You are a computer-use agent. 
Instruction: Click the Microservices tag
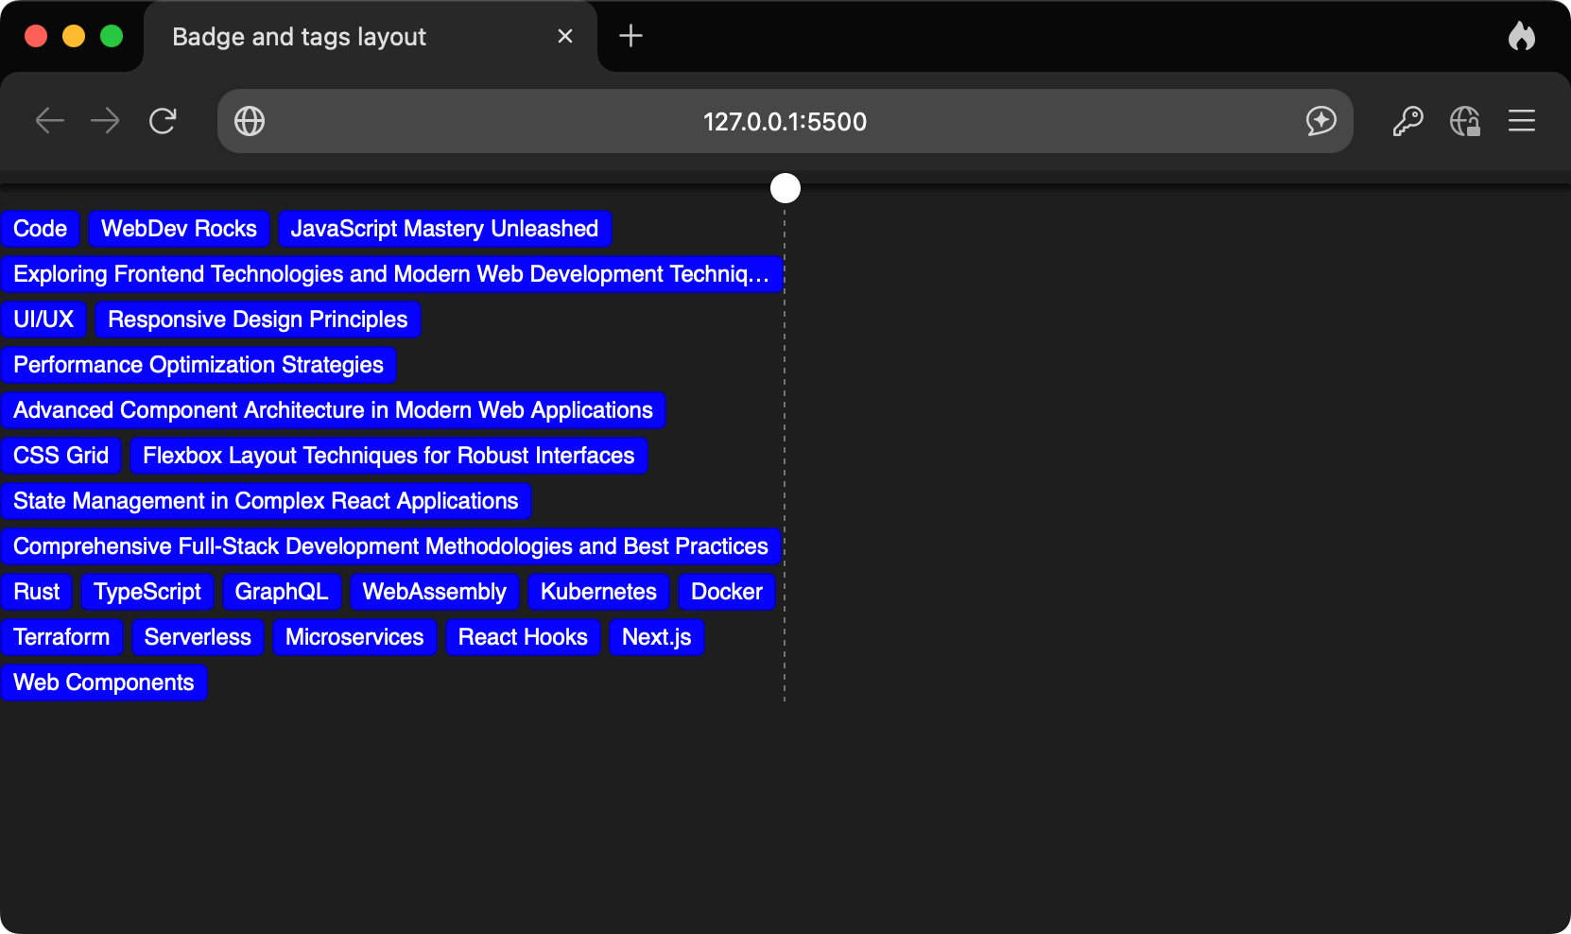click(x=354, y=637)
